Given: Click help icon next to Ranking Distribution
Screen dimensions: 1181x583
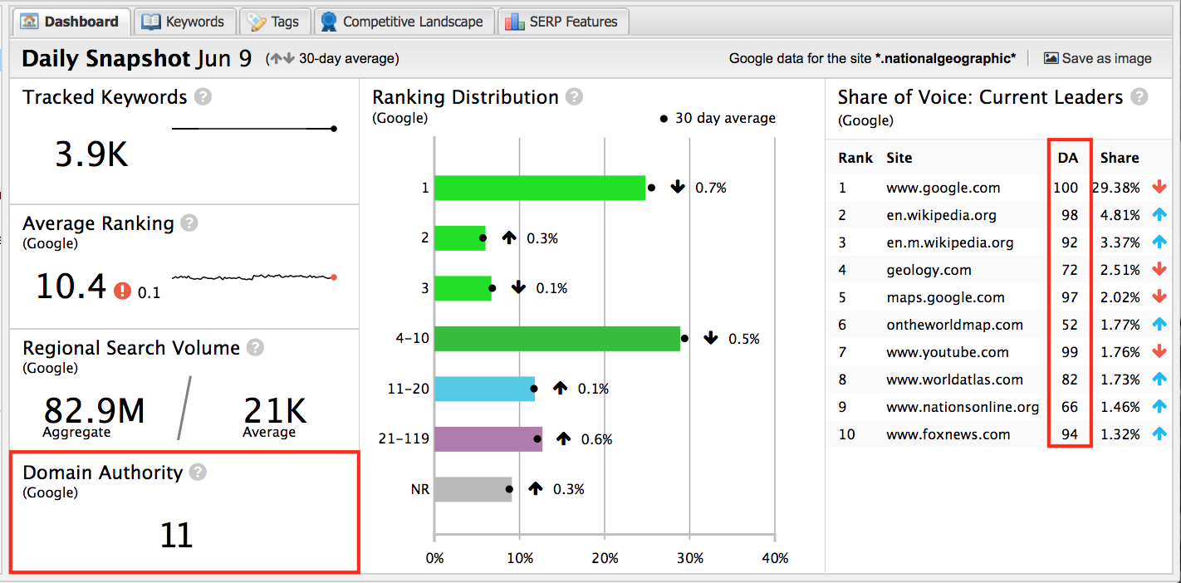Looking at the screenshot, I should pyautogui.click(x=574, y=97).
